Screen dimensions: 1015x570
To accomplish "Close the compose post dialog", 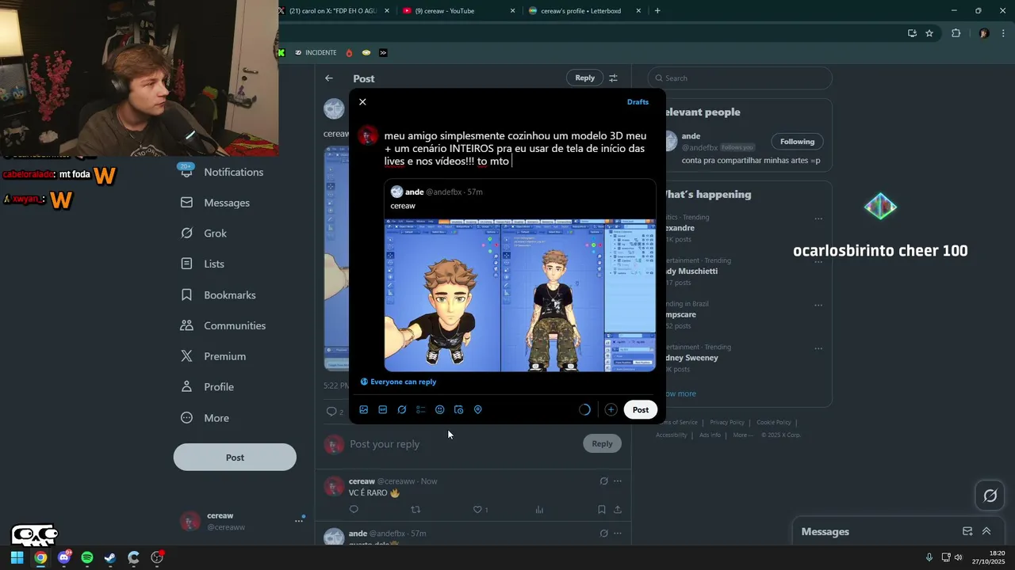I will pyautogui.click(x=362, y=102).
